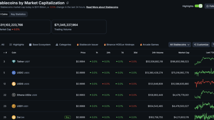214x120 pixels.
Task: Click the Ethena USDe coin logo icon
Action: pos(14,95)
